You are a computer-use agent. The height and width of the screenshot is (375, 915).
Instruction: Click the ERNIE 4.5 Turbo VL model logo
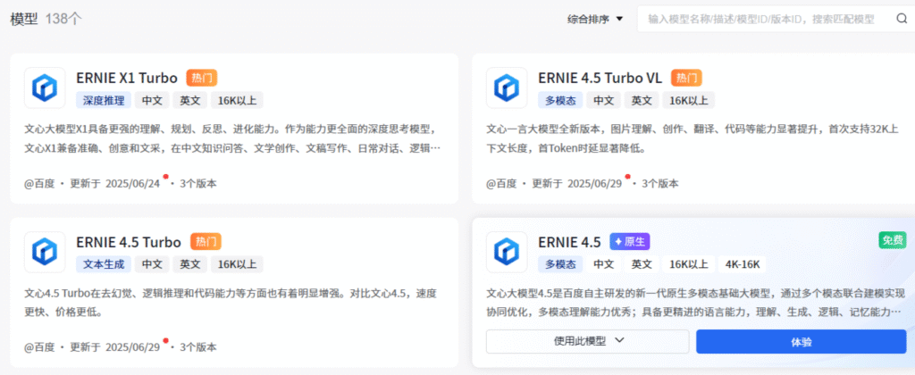click(507, 88)
